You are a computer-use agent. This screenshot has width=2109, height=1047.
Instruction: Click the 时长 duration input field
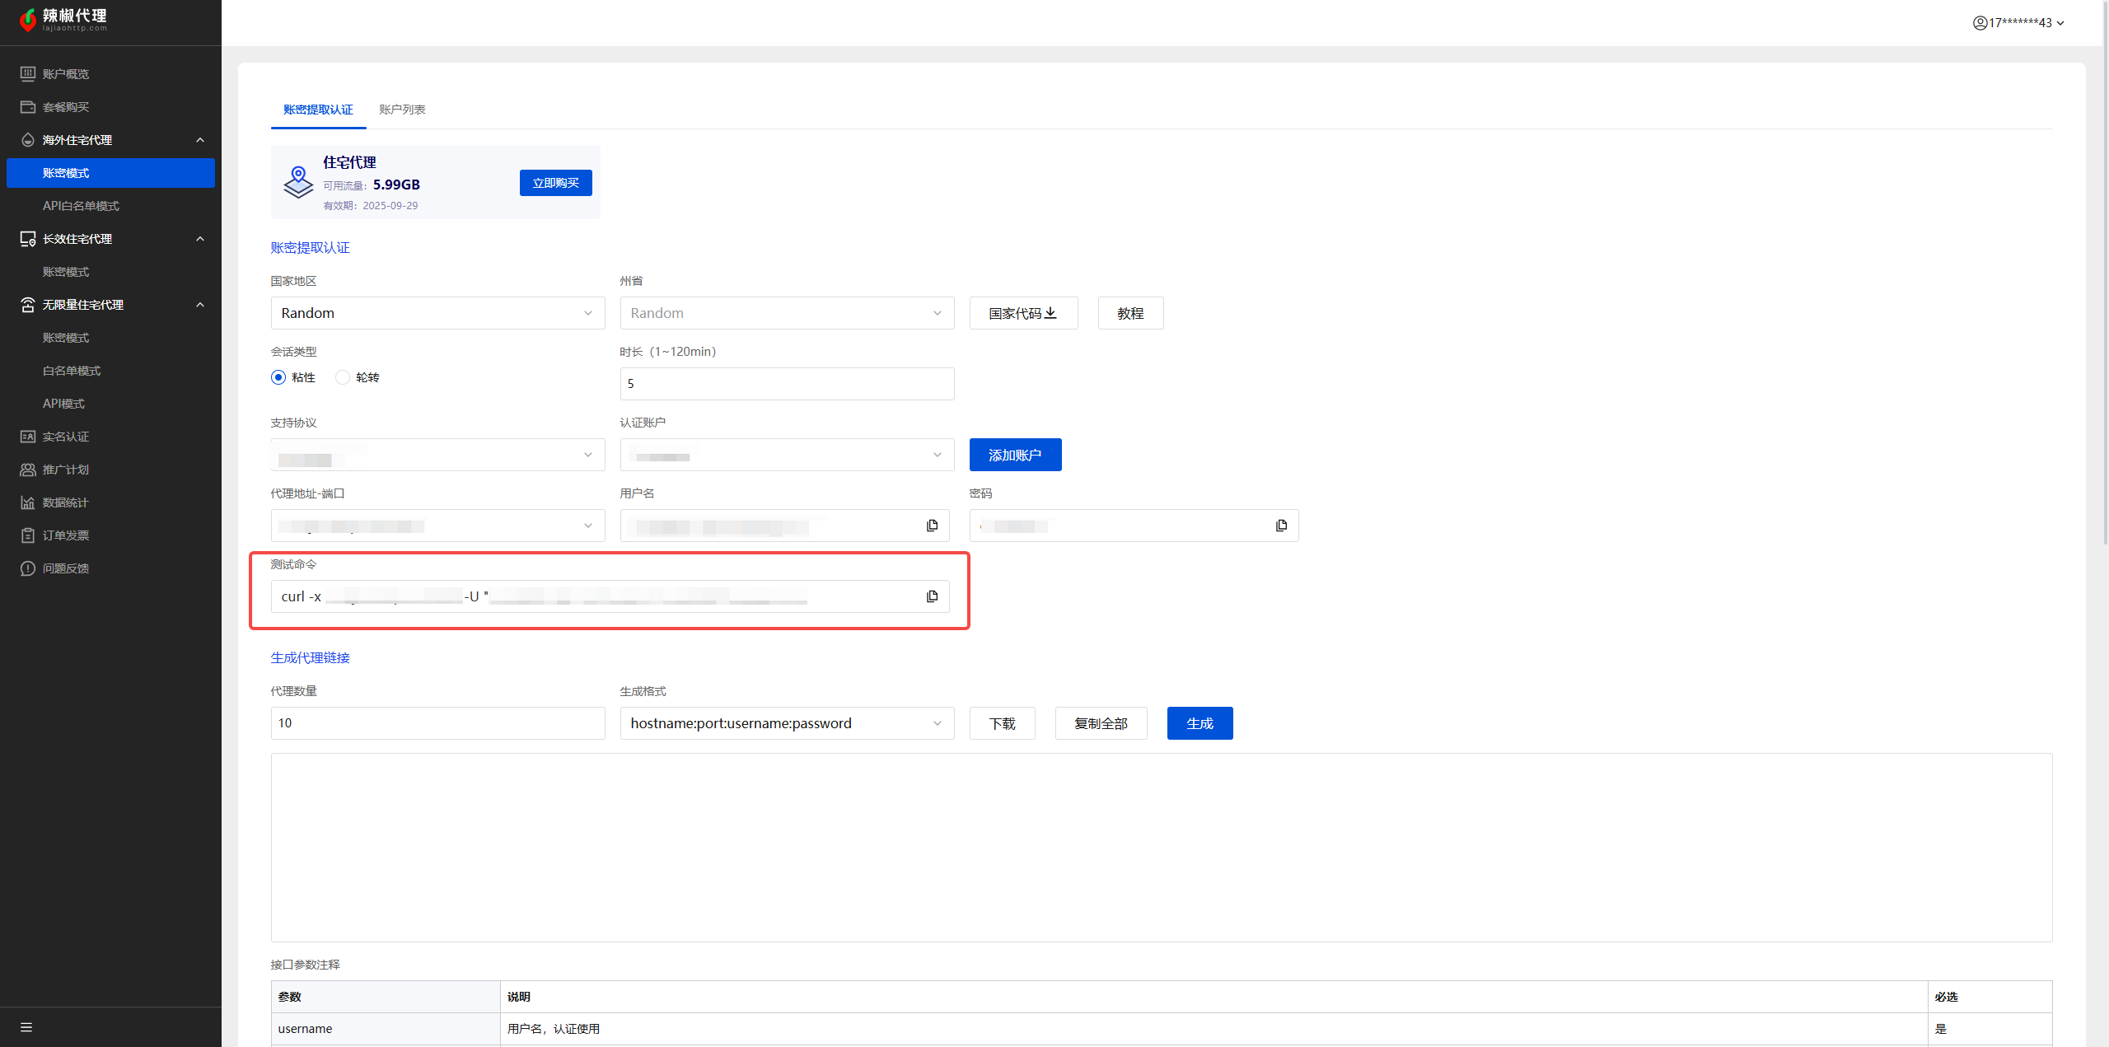787,384
